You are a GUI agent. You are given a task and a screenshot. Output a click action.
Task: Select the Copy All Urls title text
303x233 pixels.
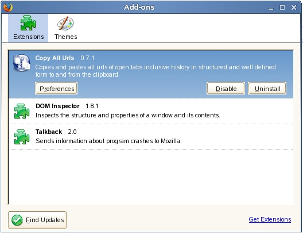pos(55,58)
